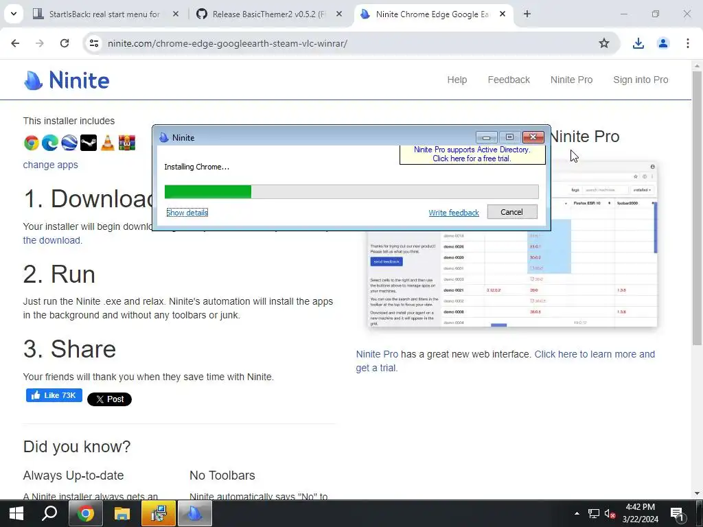Screen dimensions: 703x527
Task: Minimize the Ninite installer dialog
Action: pyautogui.click(x=487, y=137)
